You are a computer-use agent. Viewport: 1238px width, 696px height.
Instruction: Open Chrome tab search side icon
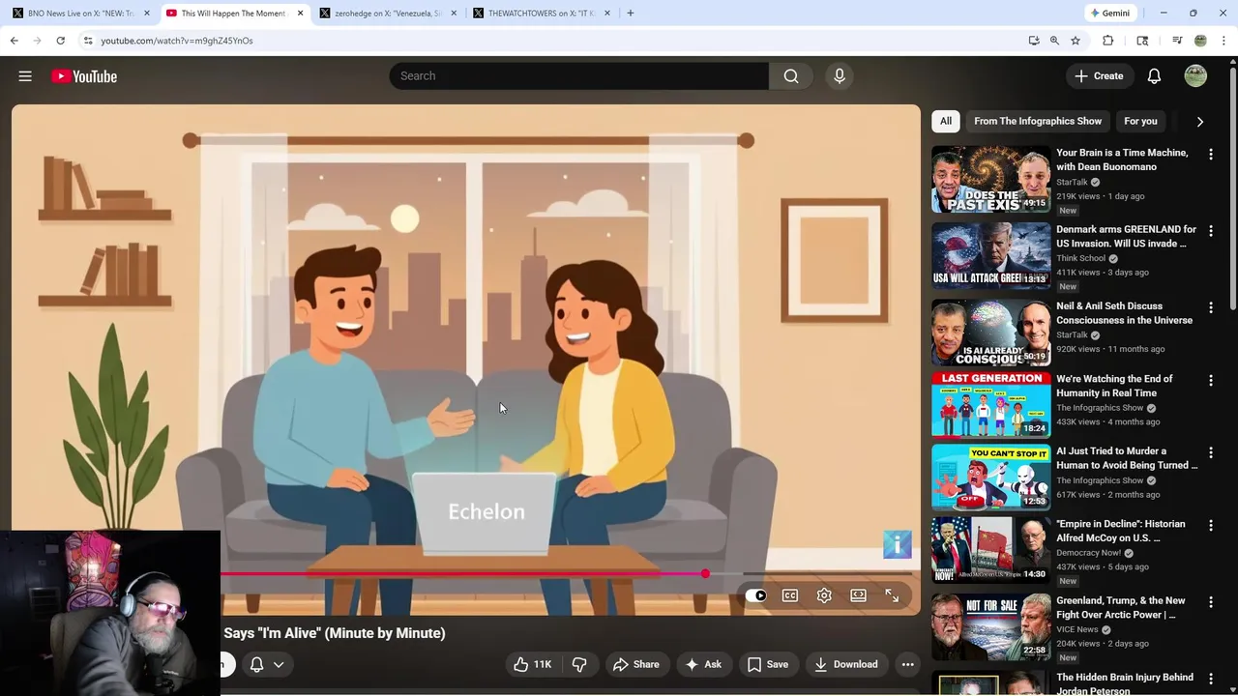coord(1142,41)
